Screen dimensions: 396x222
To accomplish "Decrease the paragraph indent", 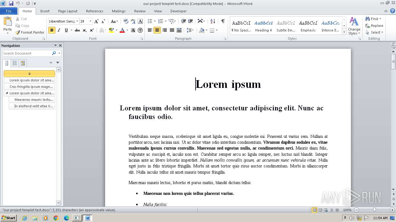I will pyautogui.click(x=183, y=21).
